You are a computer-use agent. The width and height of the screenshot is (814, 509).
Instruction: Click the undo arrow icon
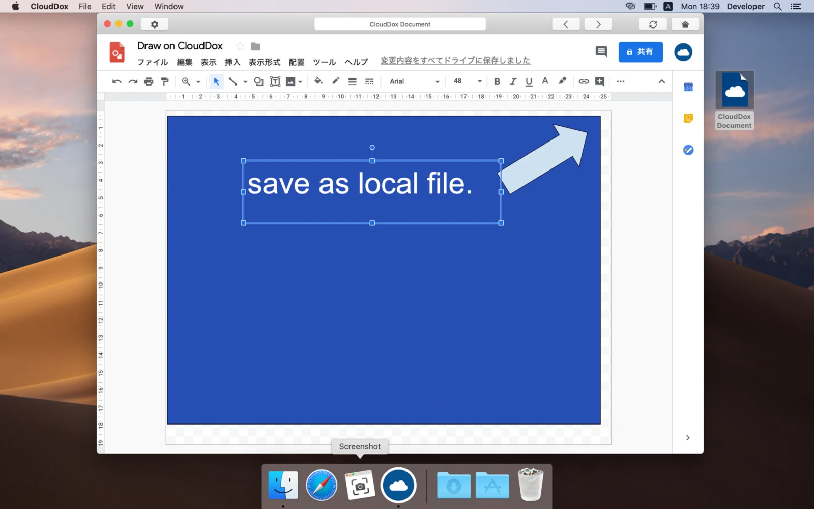click(117, 81)
